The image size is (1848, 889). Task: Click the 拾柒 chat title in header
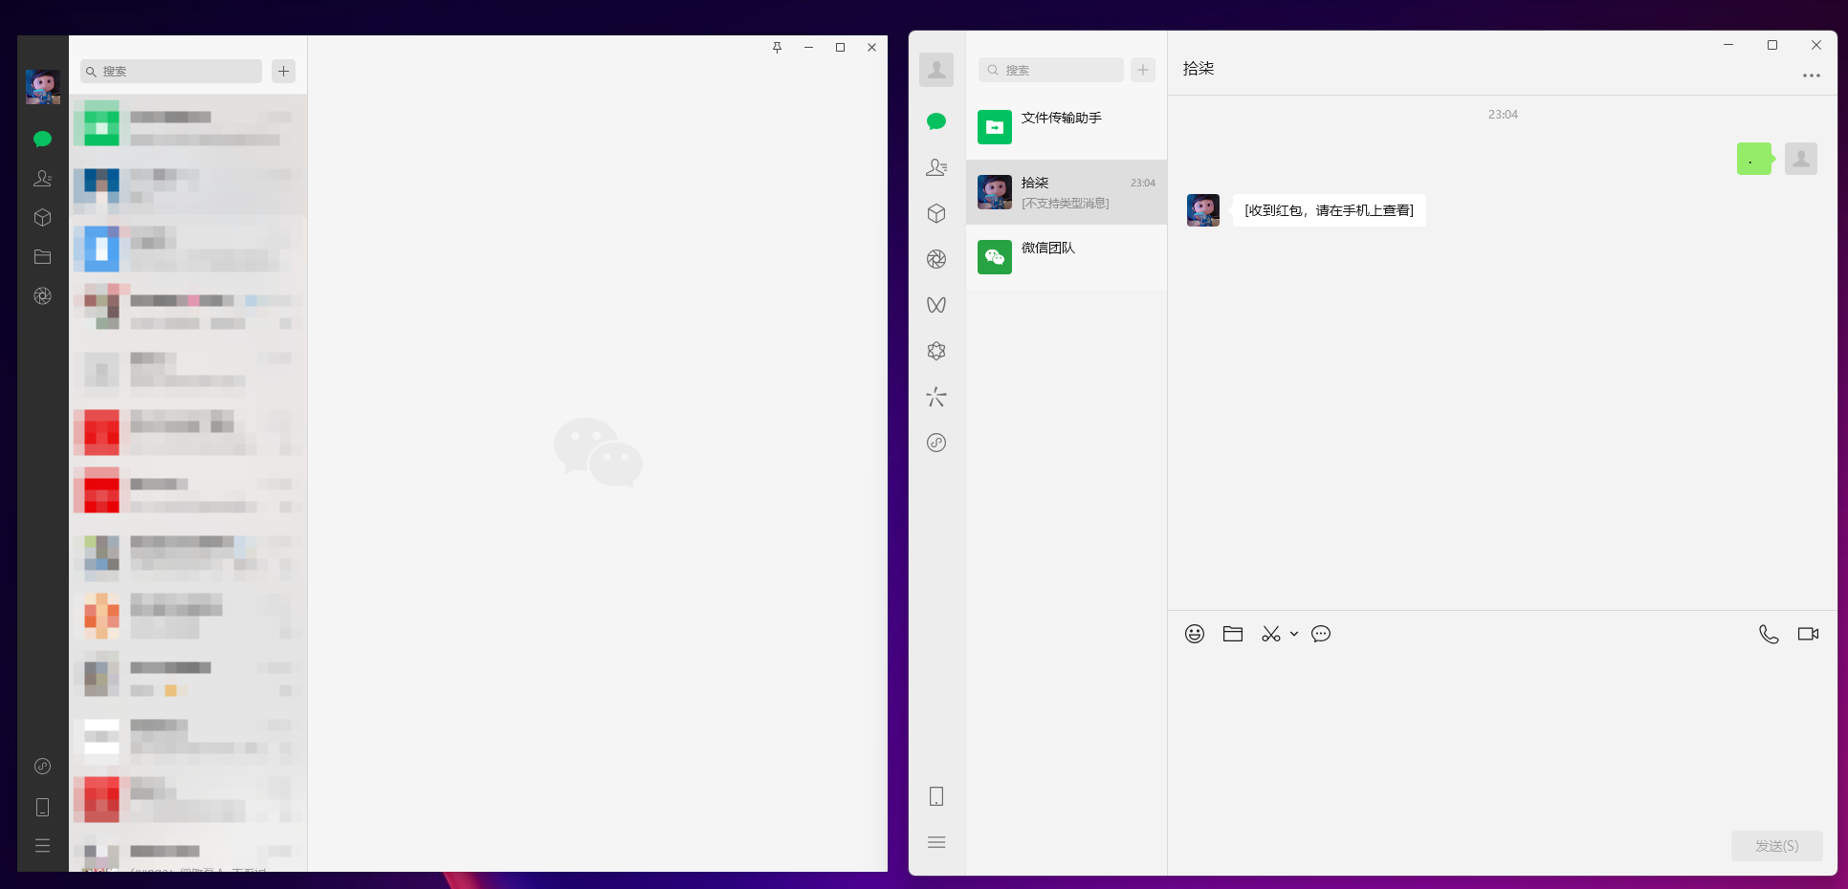(x=1199, y=69)
